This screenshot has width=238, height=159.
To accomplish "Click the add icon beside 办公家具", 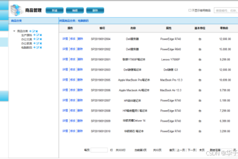I will 35,43.
